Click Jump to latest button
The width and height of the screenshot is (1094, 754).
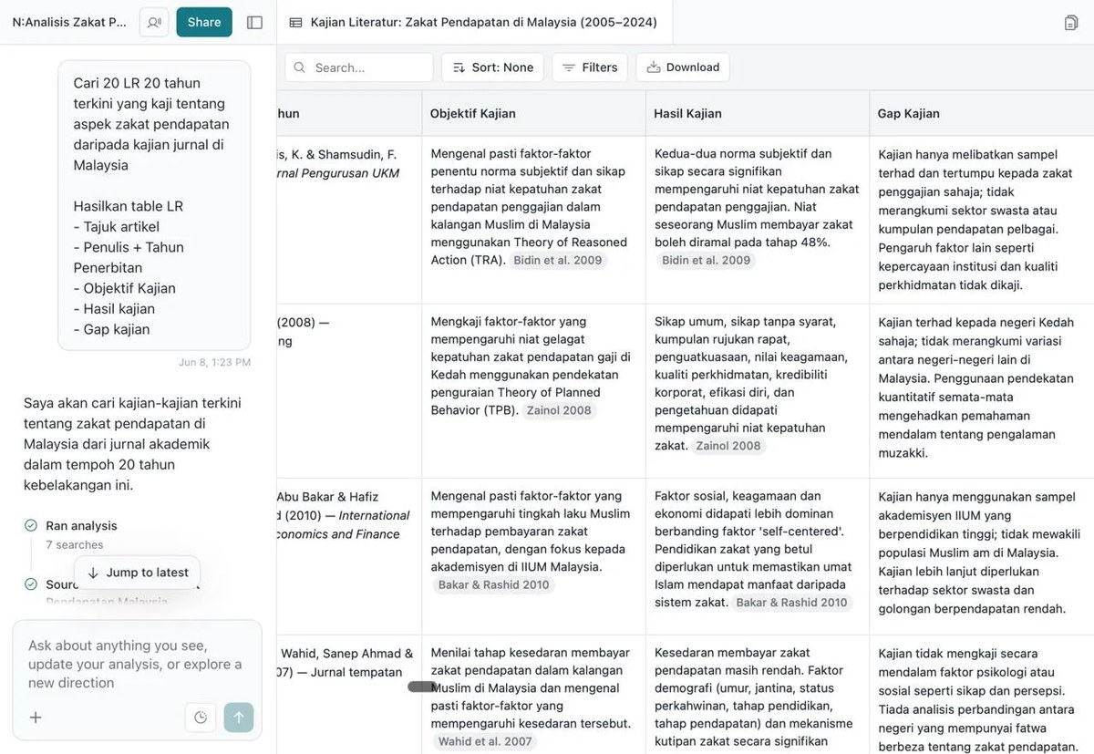[138, 573]
